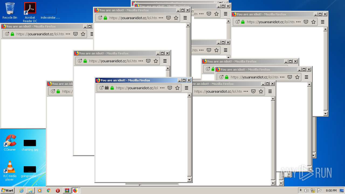Open WinRAR from the taskbar
This screenshot has width=345, height=194.
coord(67,190)
